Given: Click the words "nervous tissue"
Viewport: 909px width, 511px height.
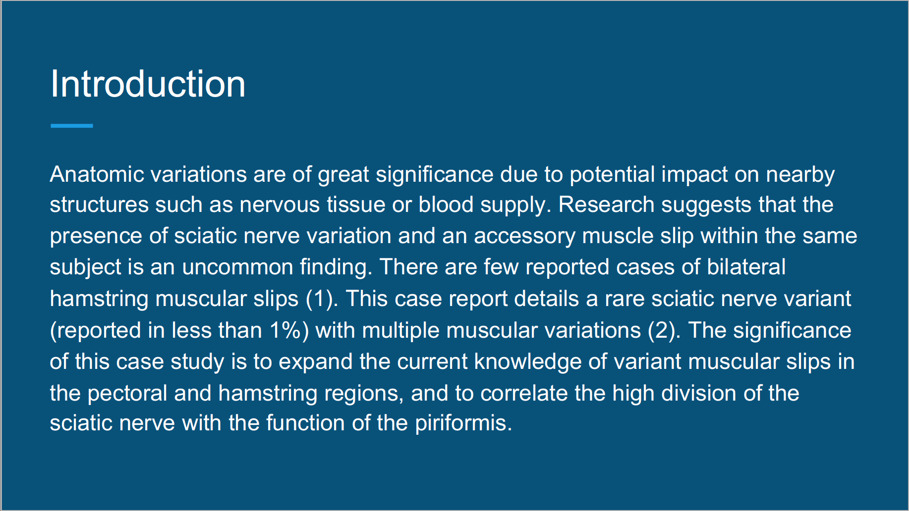Looking at the screenshot, I should tap(312, 205).
